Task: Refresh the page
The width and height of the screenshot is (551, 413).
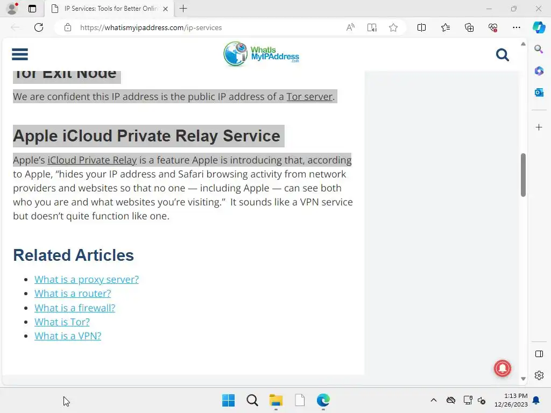Action: point(39,27)
